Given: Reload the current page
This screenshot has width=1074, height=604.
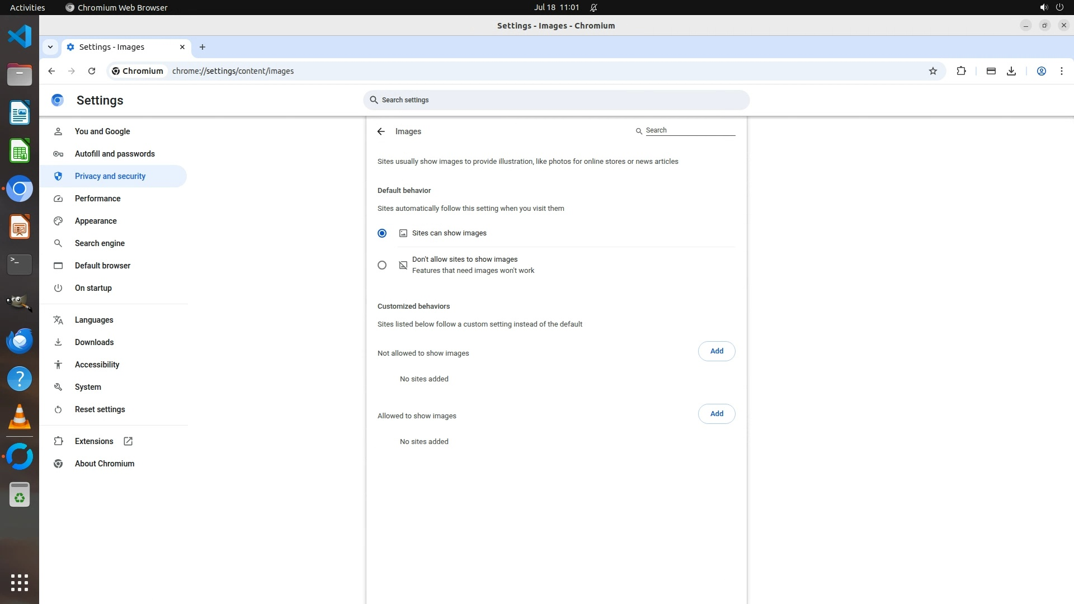Looking at the screenshot, I should point(92,71).
